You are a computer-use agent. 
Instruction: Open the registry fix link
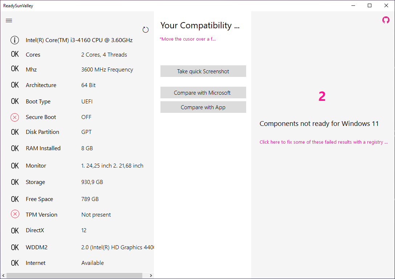pos(323,142)
